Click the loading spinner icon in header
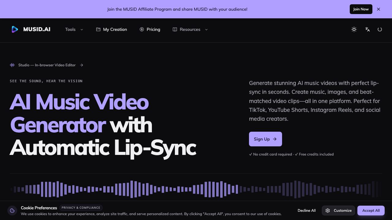Screen dimensions: 392x220 click(x=380, y=29)
